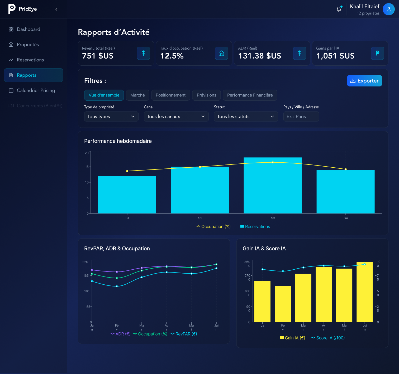The width and height of the screenshot is (399, 374).
Task: Open the Tous les canaux dropdown
Action: [x=176, y=116]
